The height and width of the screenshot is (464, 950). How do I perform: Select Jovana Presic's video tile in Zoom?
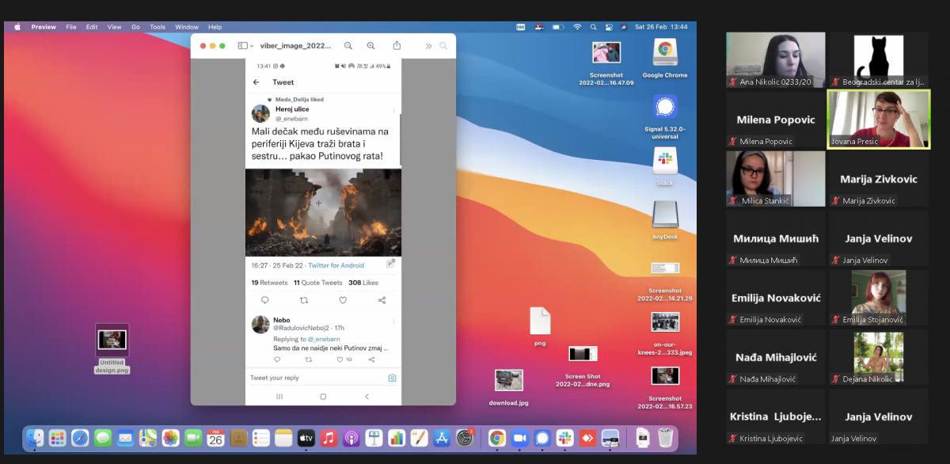[x=878, y=120]
